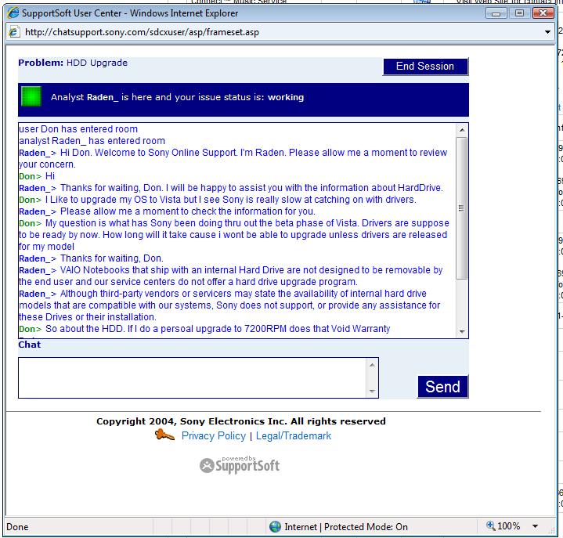Click the SupportSoft powered-by logo

(240, 464)
